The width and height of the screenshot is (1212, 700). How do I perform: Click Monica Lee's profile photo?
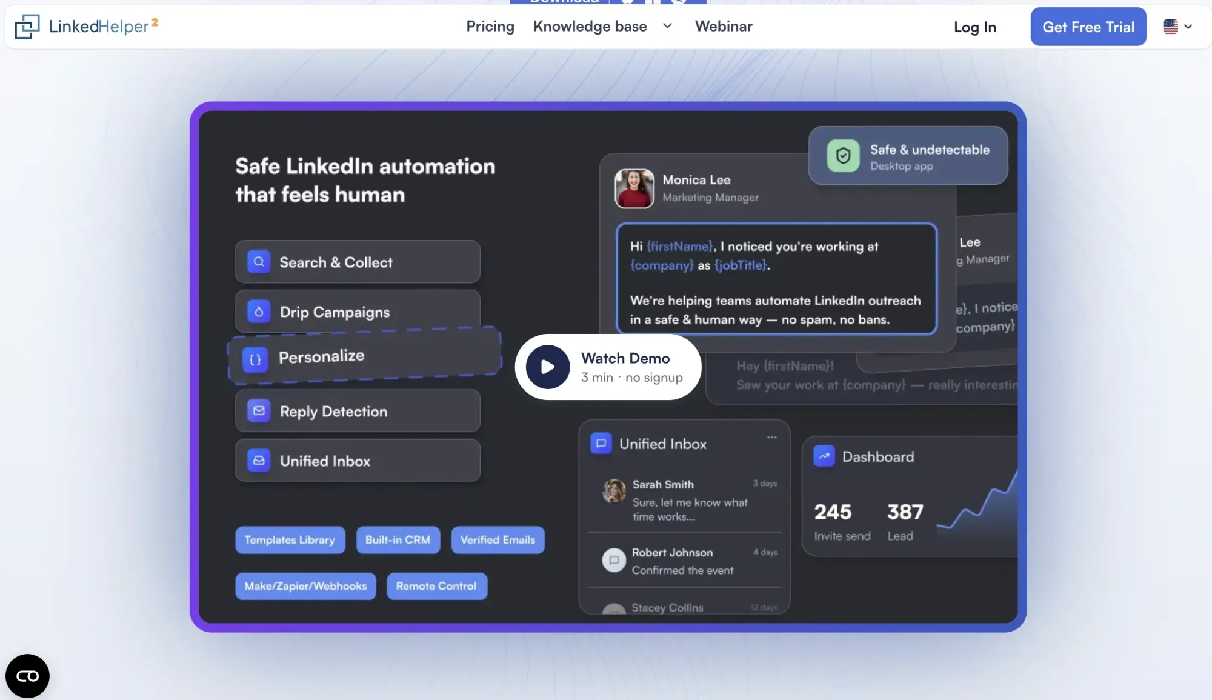[634, 188]
